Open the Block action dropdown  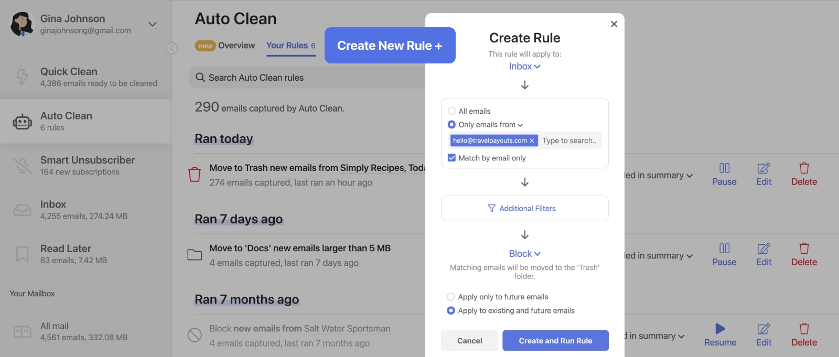click(x=524, y=254)
